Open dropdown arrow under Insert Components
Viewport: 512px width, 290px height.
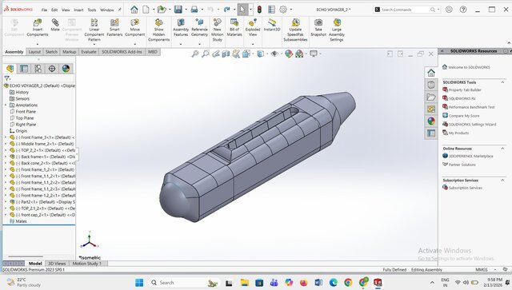38,44
